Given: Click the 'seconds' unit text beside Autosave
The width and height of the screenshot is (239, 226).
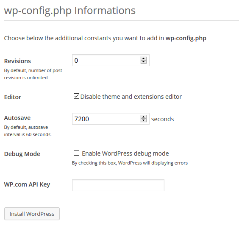Looking at the screenshot, I should coord(162,119).
